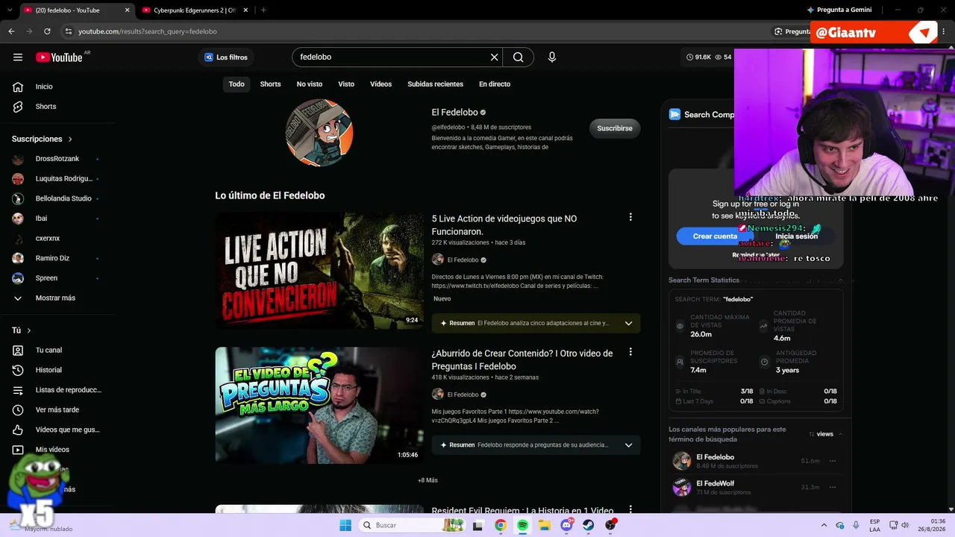Open El video de preguntas más largo thumbnail
Screen dimensions: 955x537
pos(319,405)
